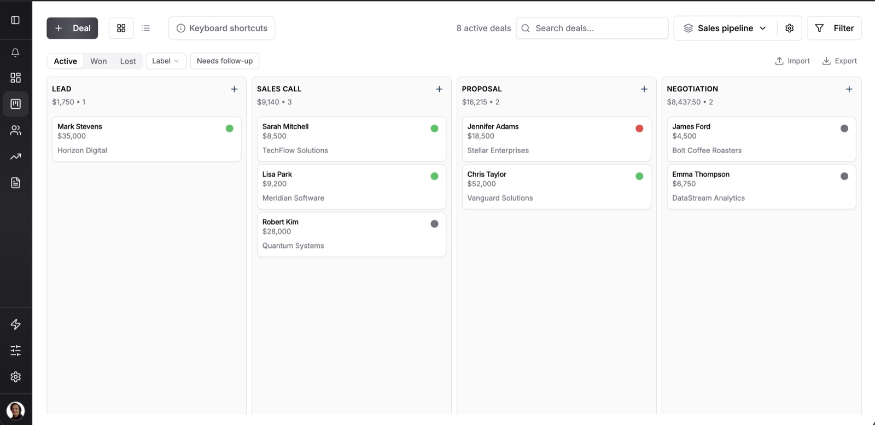
Task: Add a deal to Negotiation column
Action: tap(849, 89)
